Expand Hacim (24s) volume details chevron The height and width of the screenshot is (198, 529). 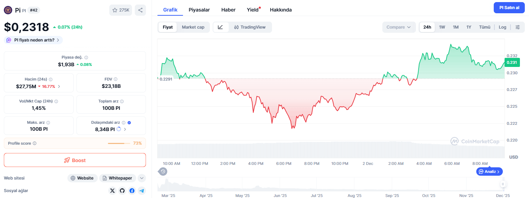[59, 86]
